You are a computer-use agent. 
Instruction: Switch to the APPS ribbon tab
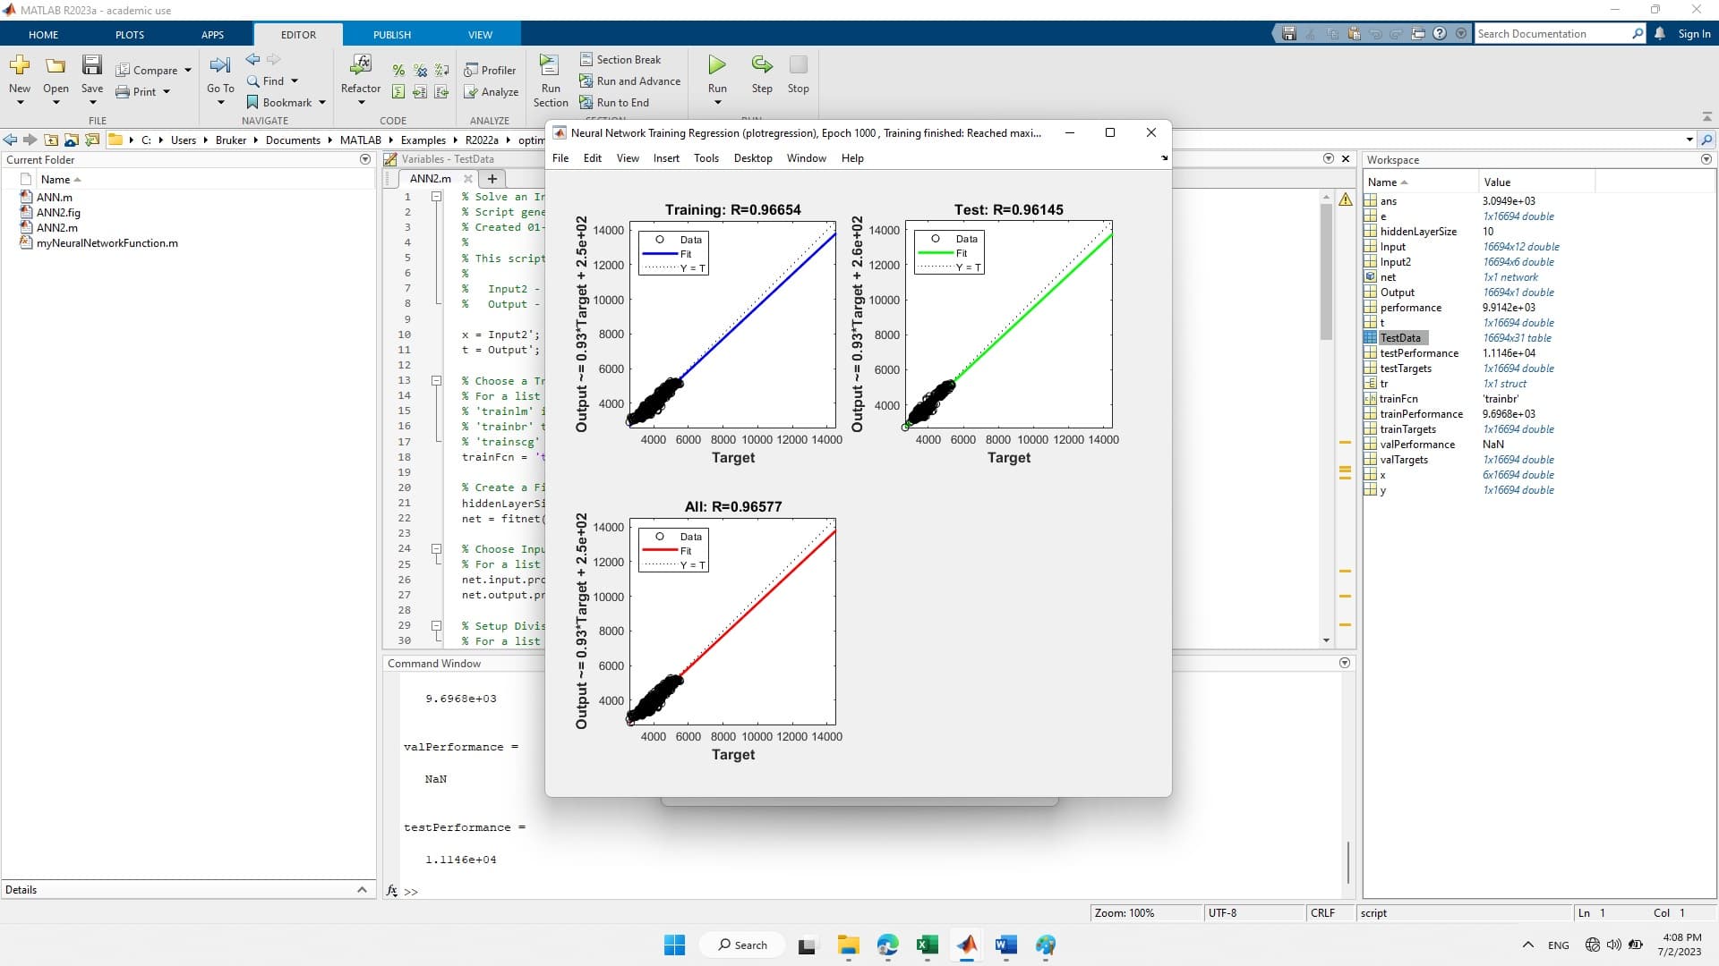point(212,35)
